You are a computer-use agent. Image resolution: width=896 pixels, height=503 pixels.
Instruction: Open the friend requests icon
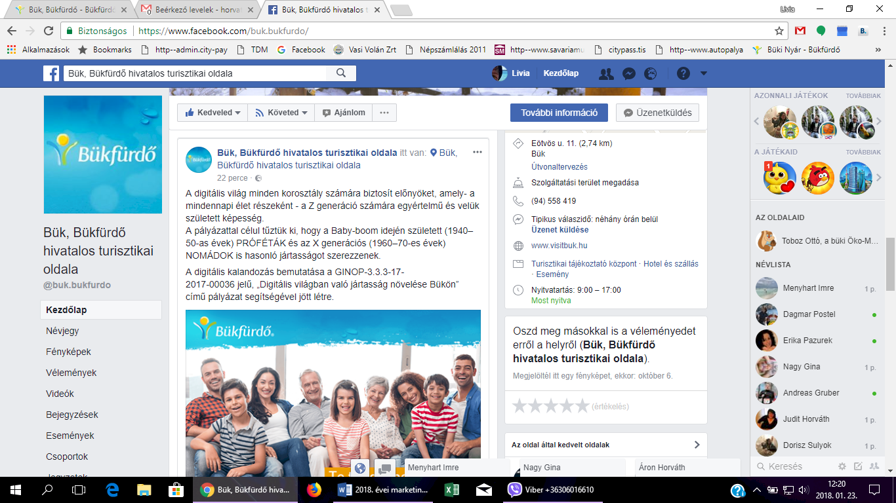coord(606,73)
